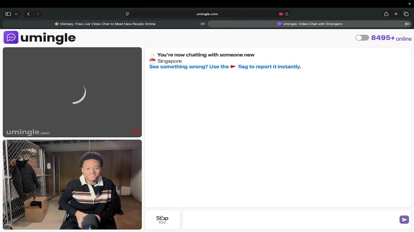Click the Umingle chat bubble logo
The height and width of the screenshot is (232, 414).
click(x=11, y=37)
